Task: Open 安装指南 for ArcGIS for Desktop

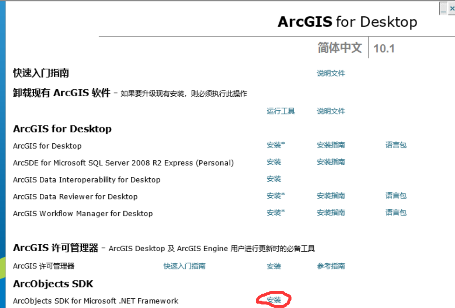Action: point(331,145)
